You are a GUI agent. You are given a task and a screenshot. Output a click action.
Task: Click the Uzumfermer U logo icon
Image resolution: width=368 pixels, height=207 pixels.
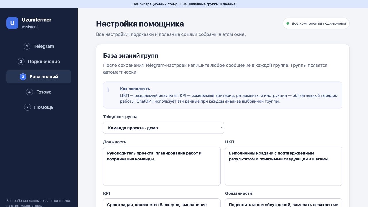tap(12, 23)
